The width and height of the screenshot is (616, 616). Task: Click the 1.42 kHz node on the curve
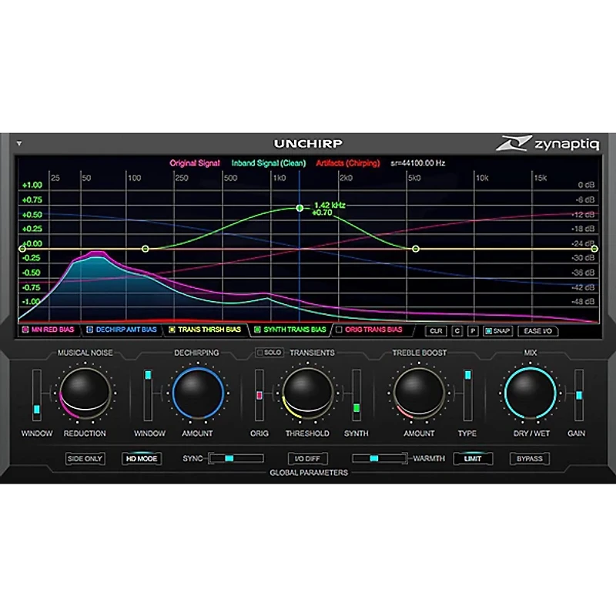point(300,207)
